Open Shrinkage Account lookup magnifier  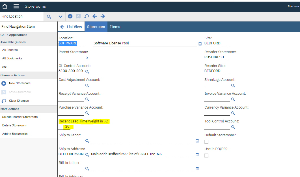click(x=233, y=86)
